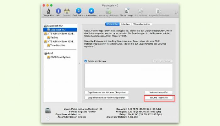Click the Image-Größe ändern icon
220x126 pixels.
click(x=158, y=11)
